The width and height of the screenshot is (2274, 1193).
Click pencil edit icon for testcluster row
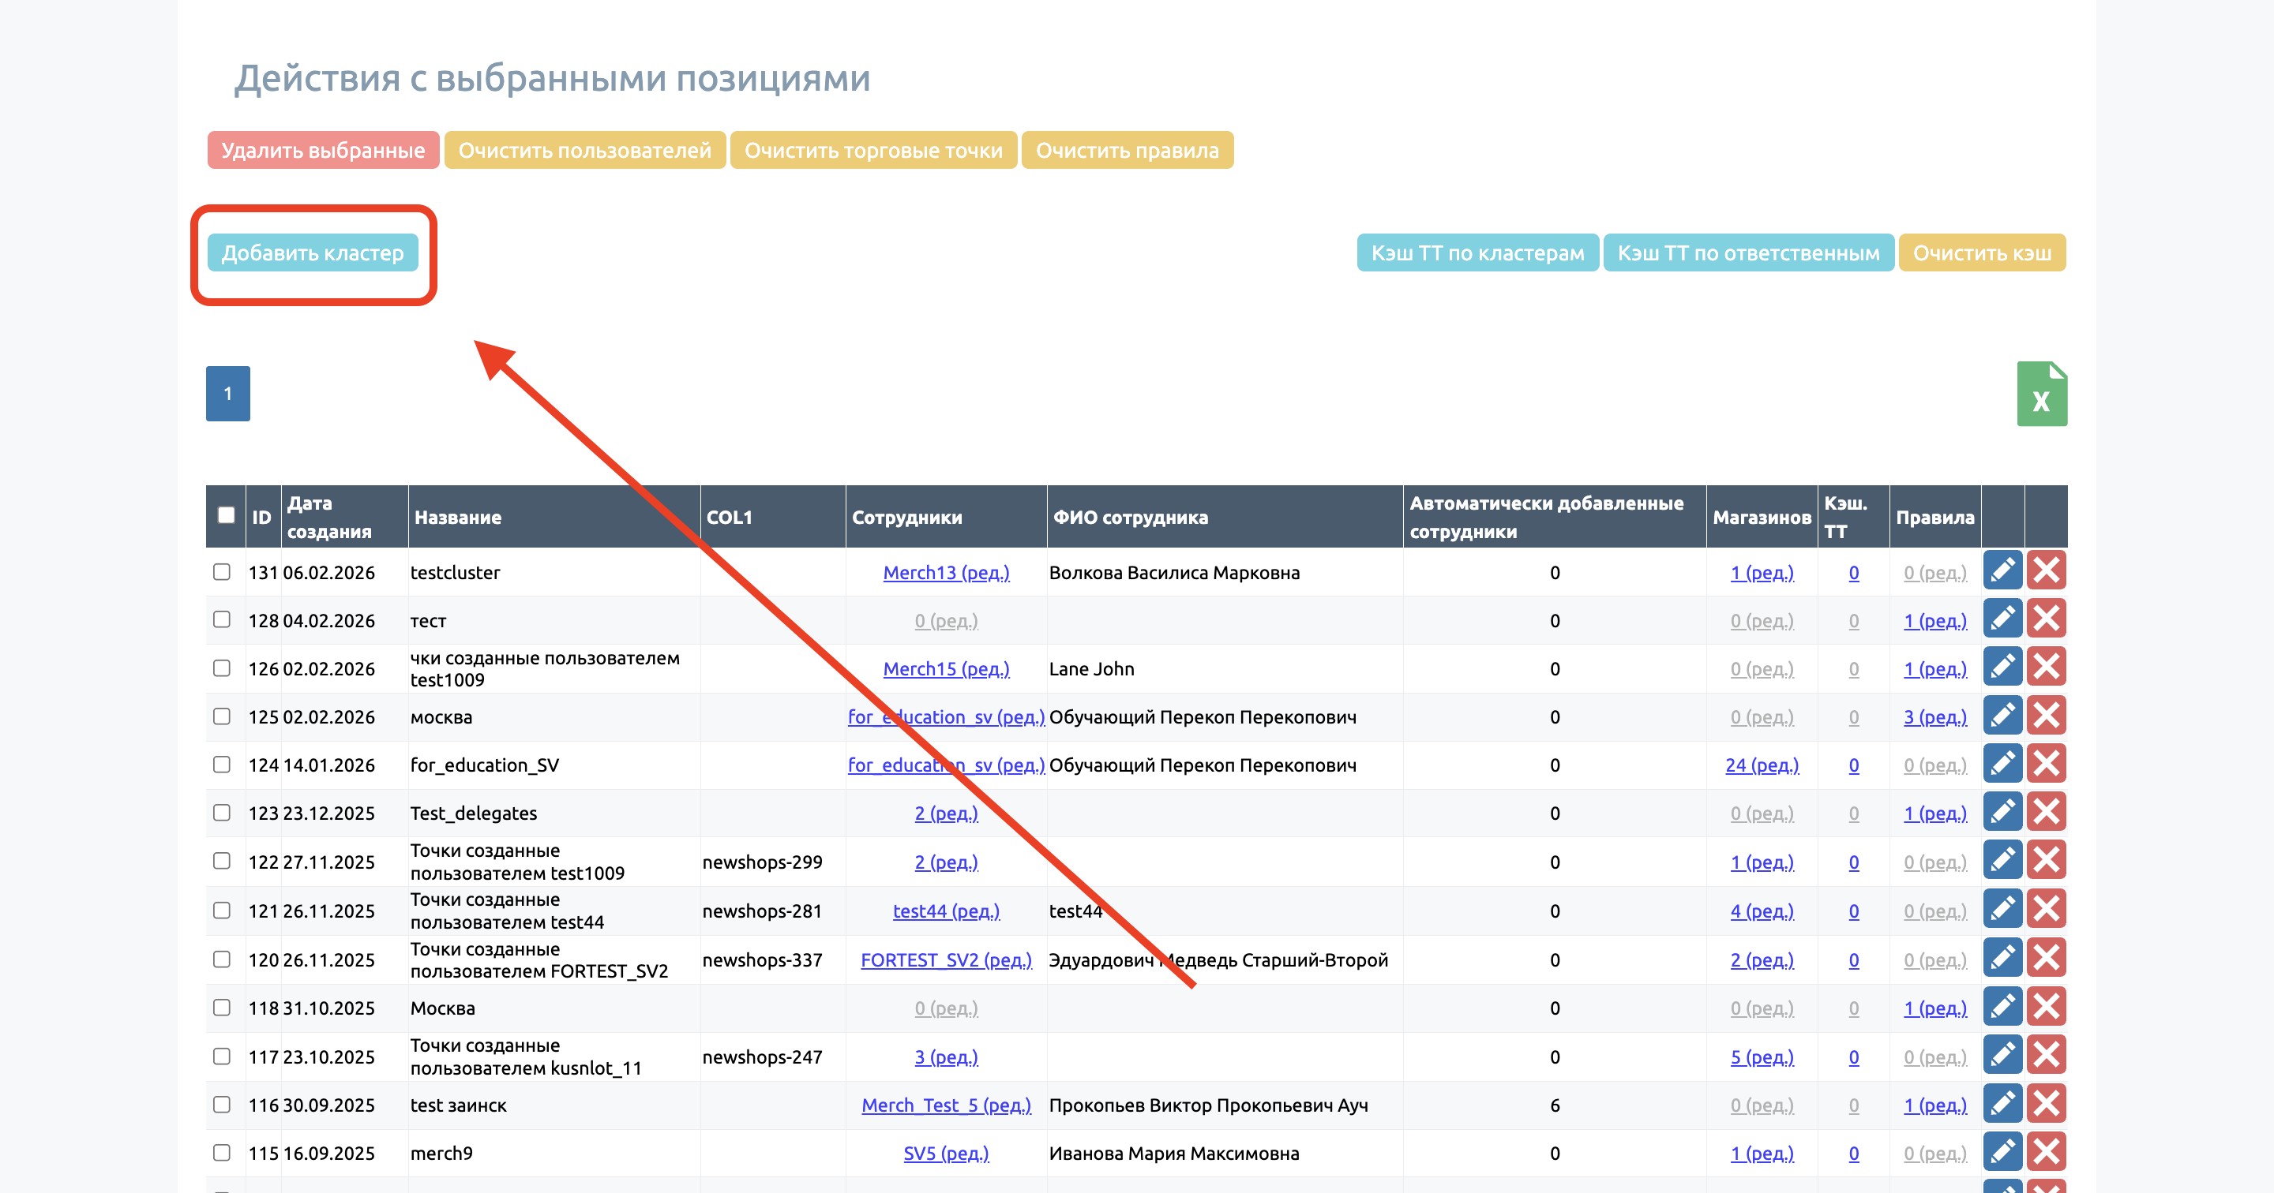click(2002, 571)
